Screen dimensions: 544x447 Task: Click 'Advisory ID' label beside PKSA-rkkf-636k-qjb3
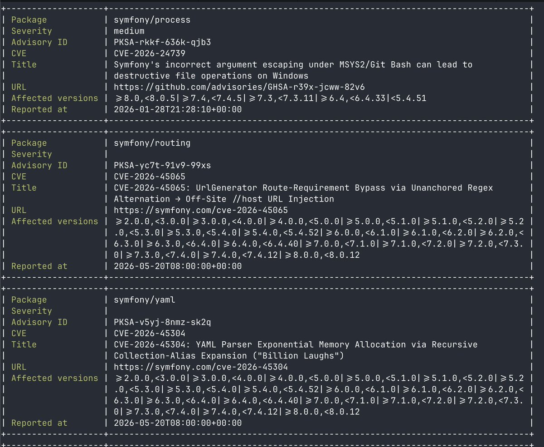coord(39,42)
